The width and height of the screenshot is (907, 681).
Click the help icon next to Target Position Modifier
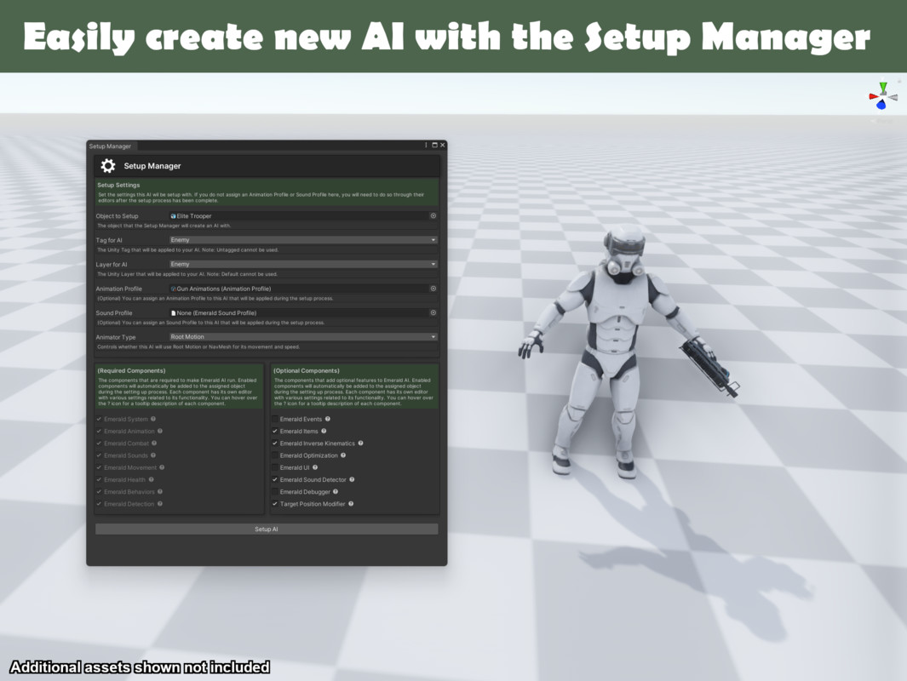pyautogui.click(x=351, y=504)
